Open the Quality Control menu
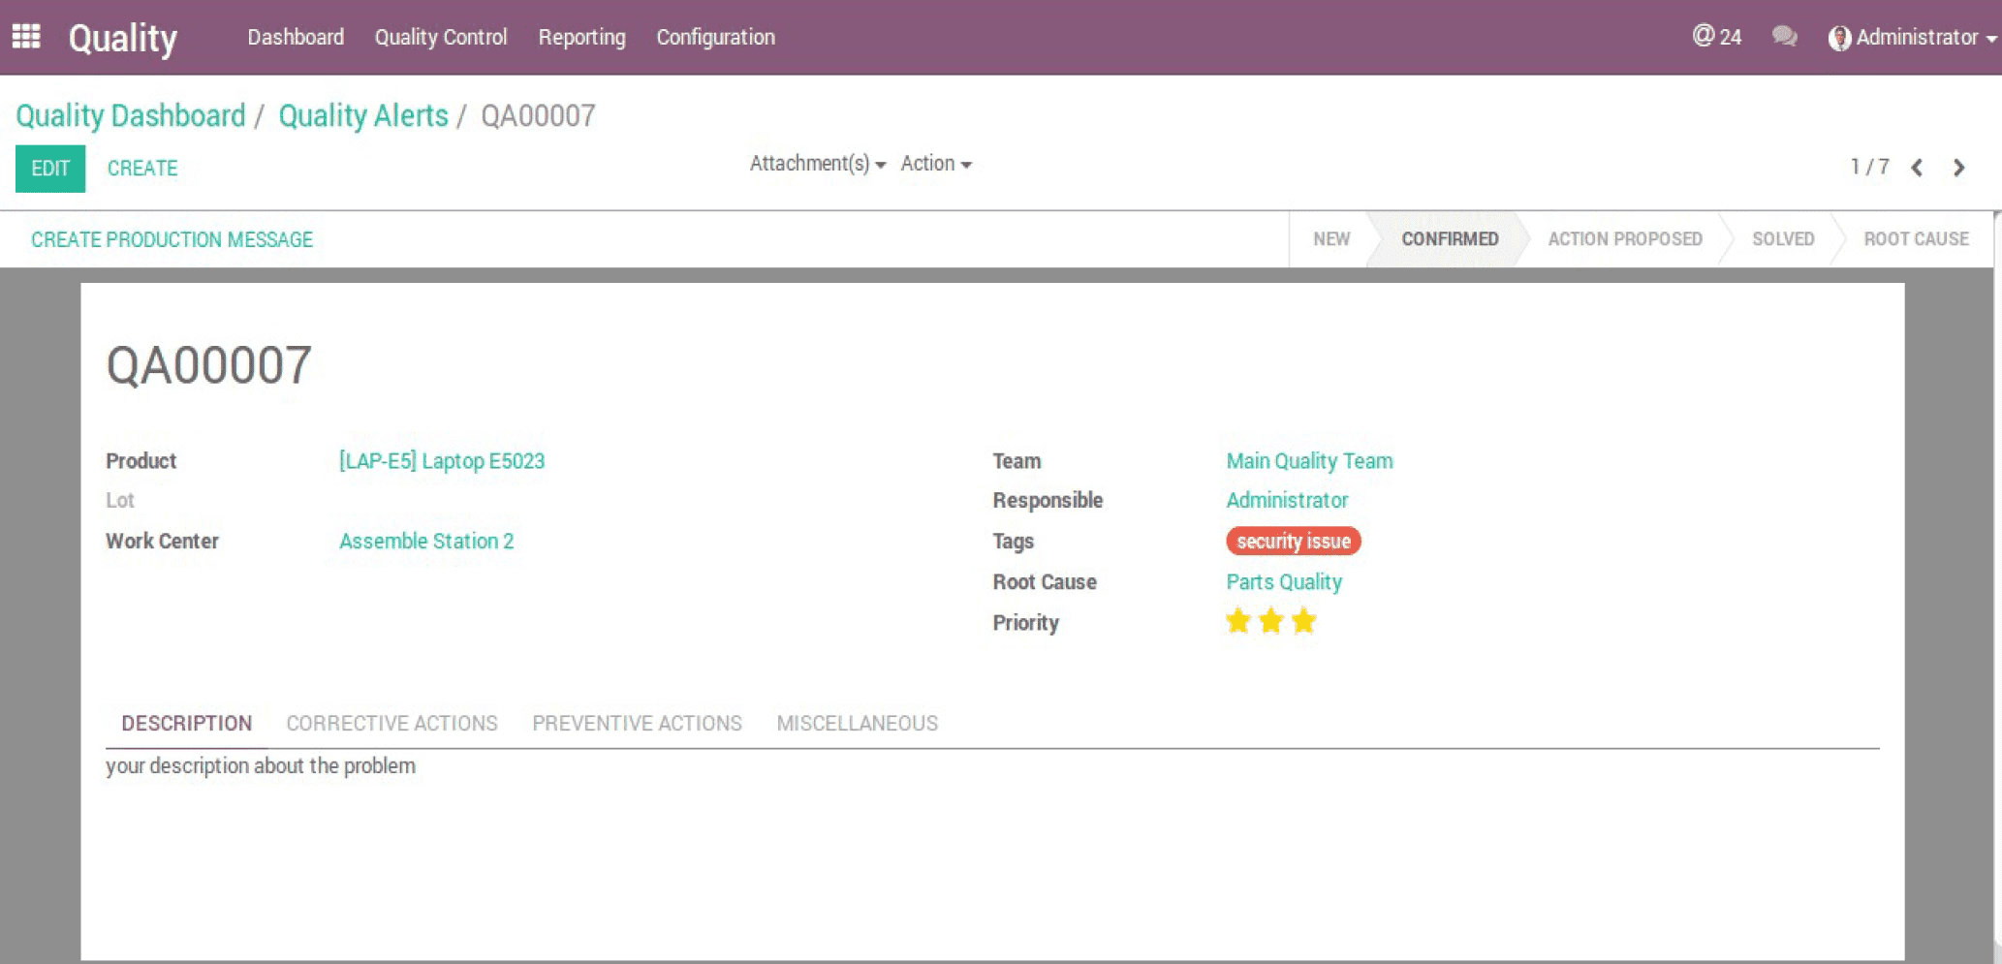 click(440, 37)
